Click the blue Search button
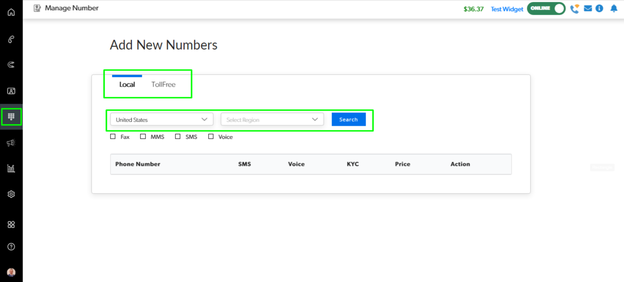624x282 pixels. [x=349, y=119]
